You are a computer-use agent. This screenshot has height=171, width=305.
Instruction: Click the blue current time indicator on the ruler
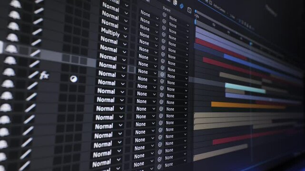tap(251, 44)
